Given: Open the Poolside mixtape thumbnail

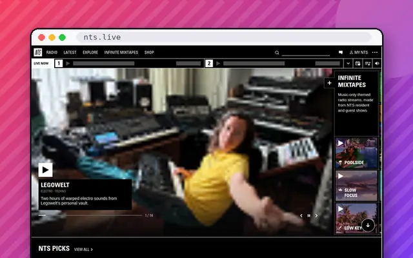Looking at the screenshot, I should (x=356, y=153).
